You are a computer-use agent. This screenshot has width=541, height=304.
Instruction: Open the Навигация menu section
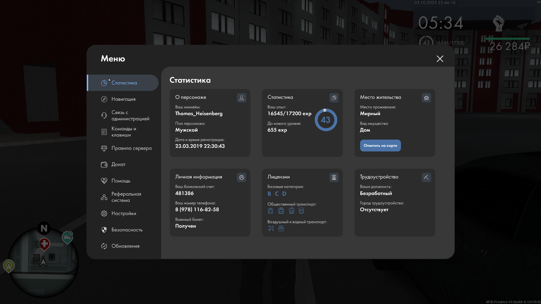pyautogui.click(x=123, y=99)
